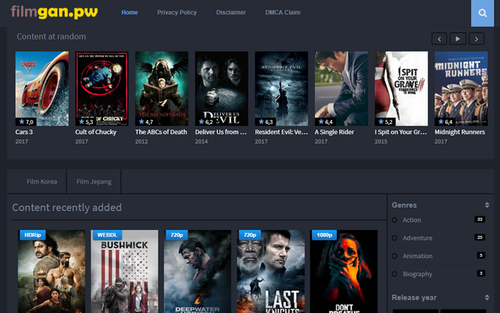Click the A Single Rider title link
Screen dimensions: 500x313
[x=334, y=132]
